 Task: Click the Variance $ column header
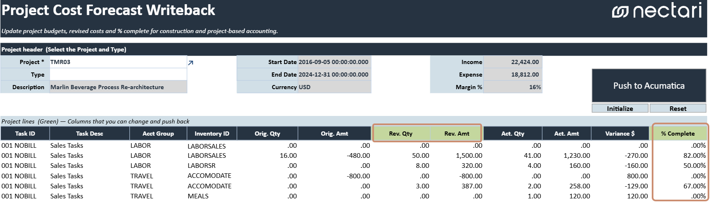(620, 134)
